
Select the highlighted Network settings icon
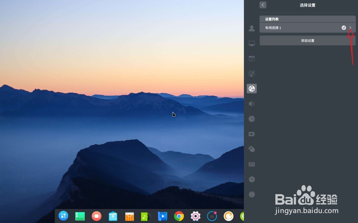click(252, 88)
